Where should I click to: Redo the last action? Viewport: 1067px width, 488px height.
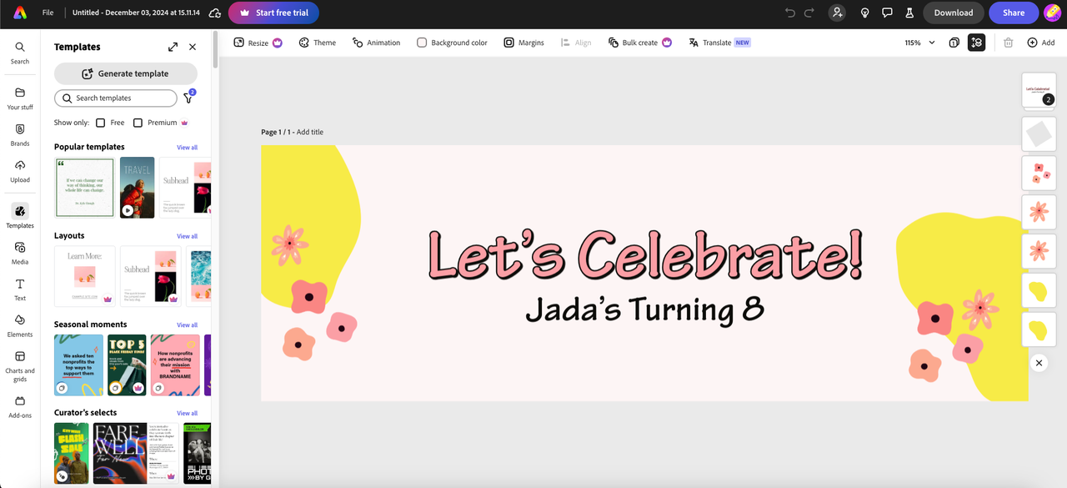(x=809, y=13)
